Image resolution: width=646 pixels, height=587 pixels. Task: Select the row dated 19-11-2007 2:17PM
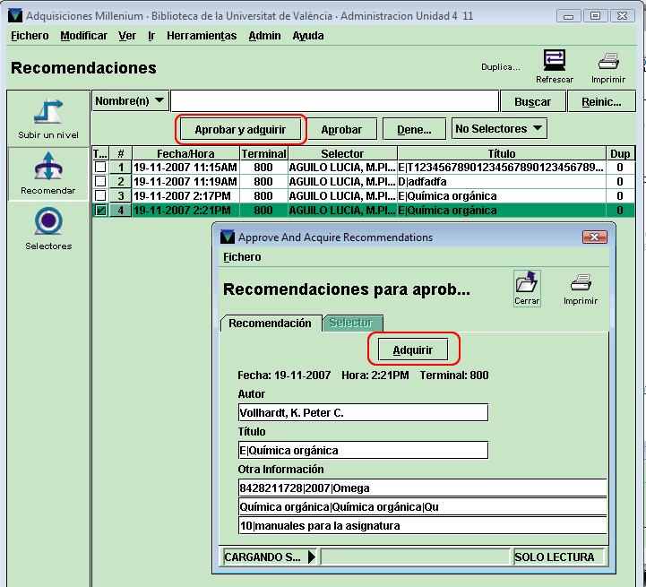[x=364, y=195]
